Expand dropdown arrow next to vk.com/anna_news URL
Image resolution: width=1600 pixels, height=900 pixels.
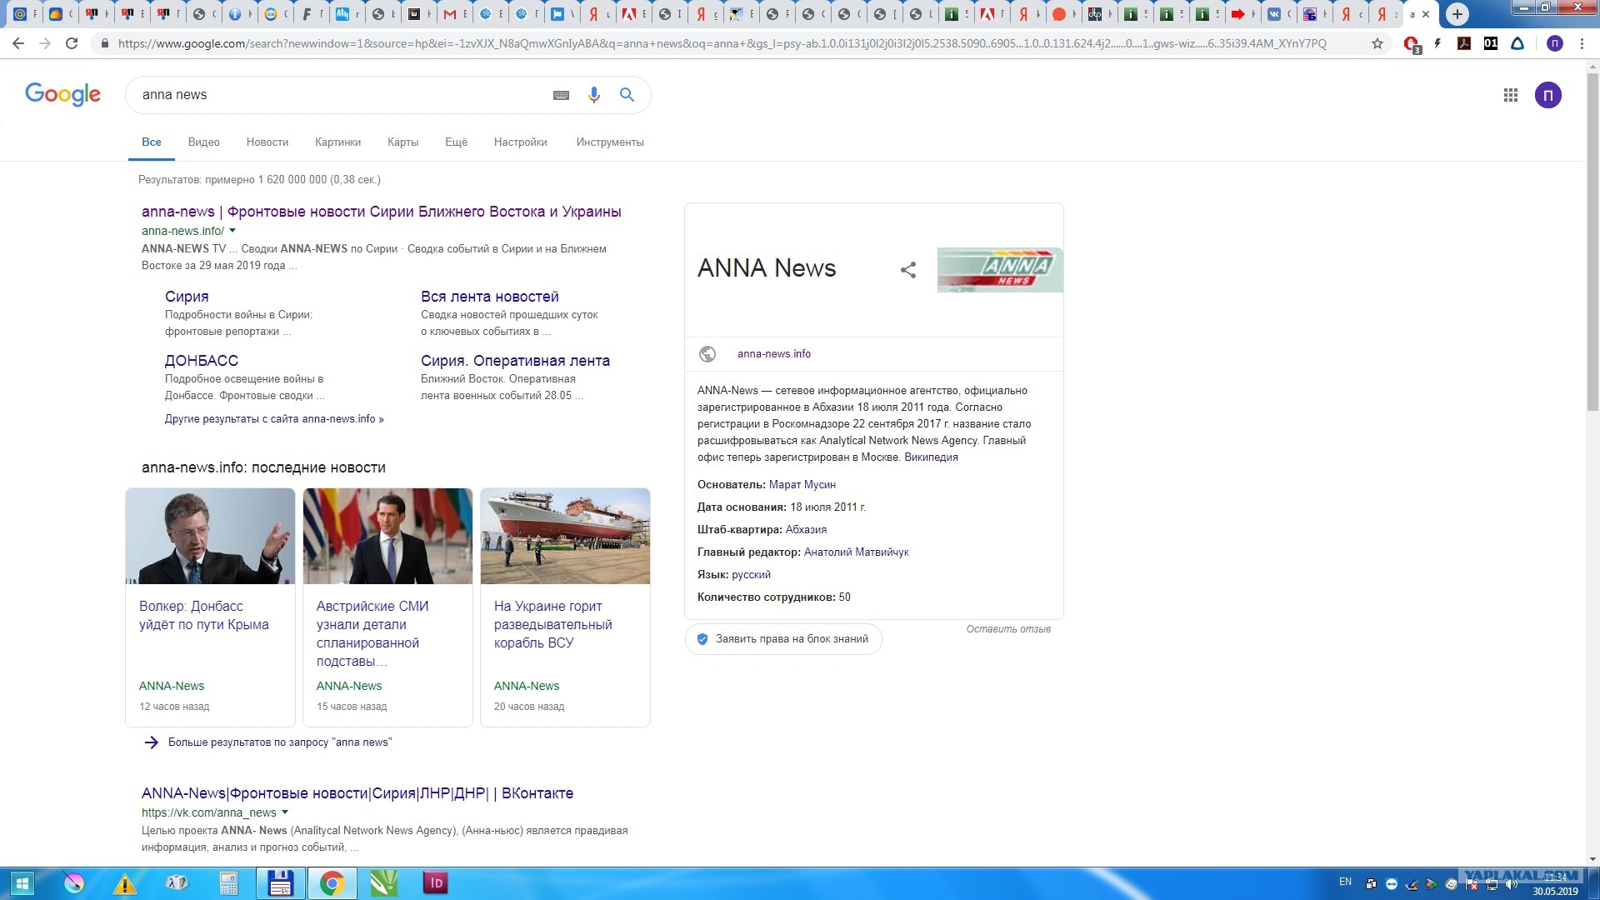[x=285, y=812]
